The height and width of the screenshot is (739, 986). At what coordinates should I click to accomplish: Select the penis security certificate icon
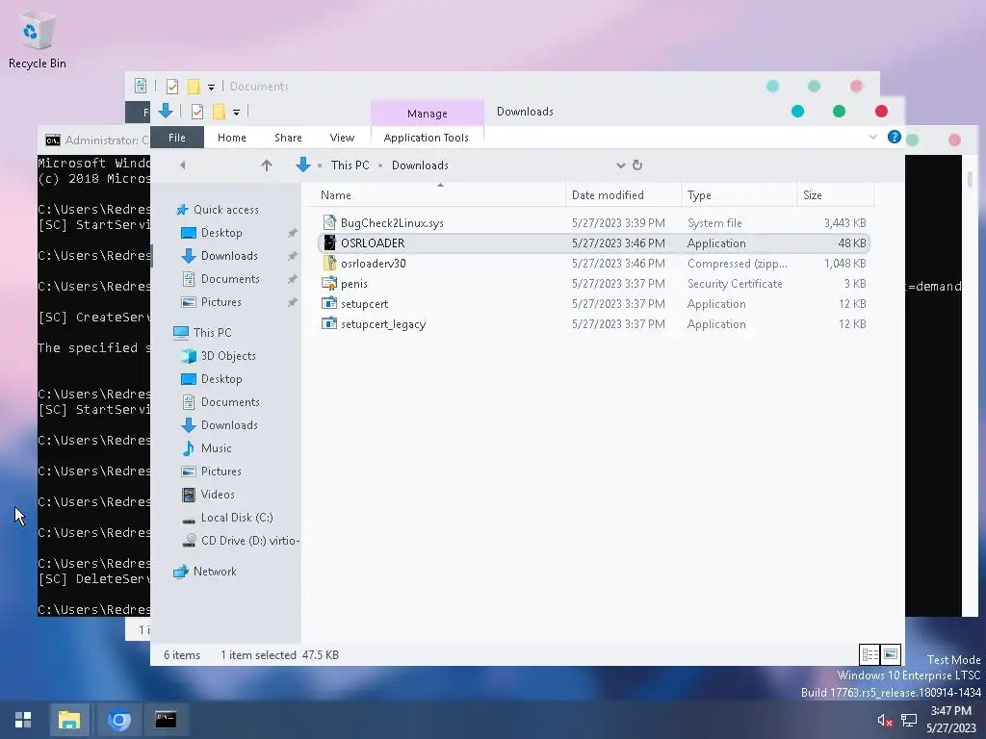(x=329, y=284)
